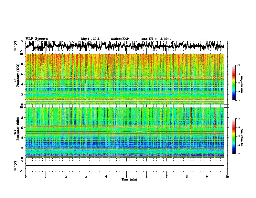Click the ch.2 colorbar log(PSD) unit label
This screenshot has width=256, height=198.
point(242,137)
